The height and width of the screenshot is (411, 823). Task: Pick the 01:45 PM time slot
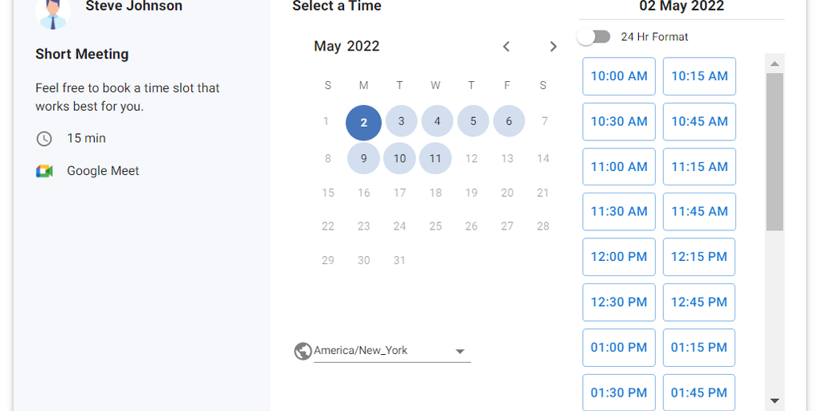coord(699,393)
